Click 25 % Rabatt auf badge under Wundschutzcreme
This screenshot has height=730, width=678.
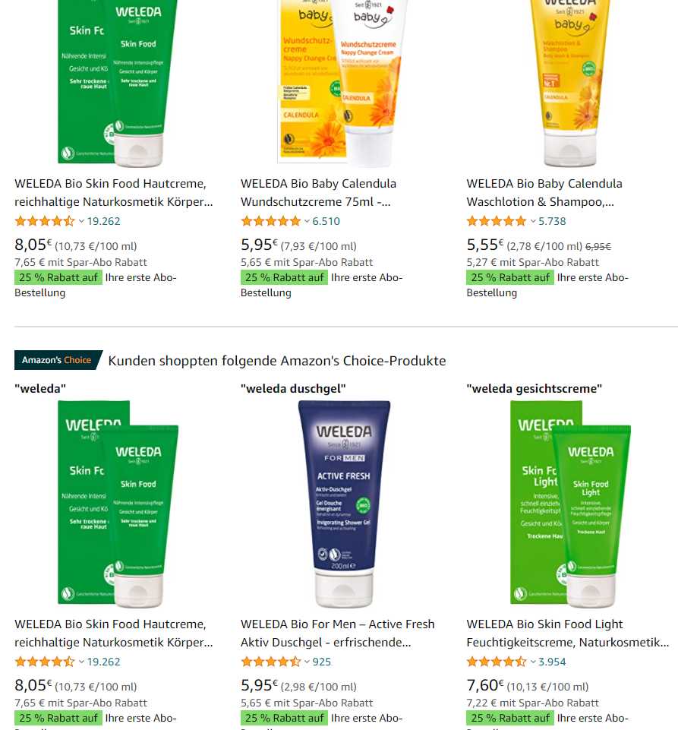[284, 277]
